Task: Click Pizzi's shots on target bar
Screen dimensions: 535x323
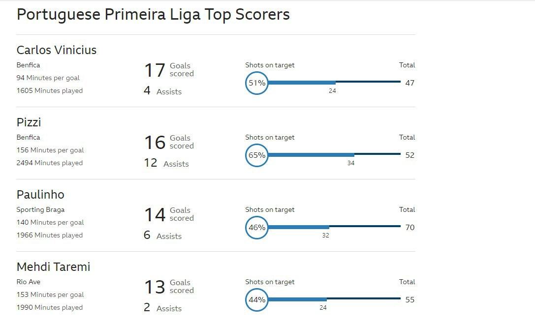Action: 334,154
